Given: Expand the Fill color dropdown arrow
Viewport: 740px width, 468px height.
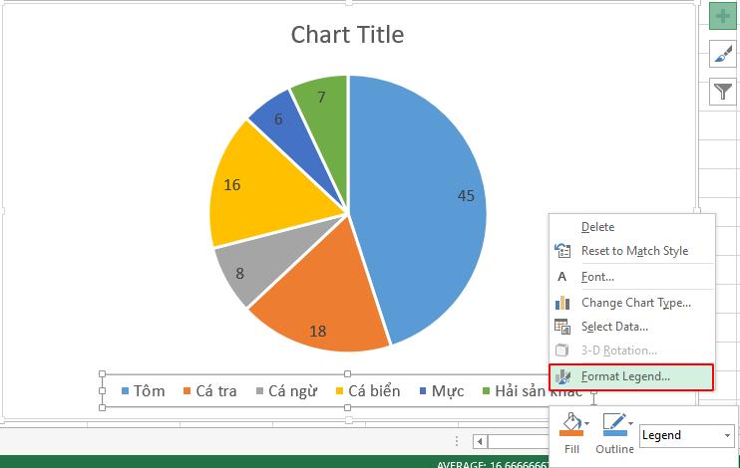Looking at the screenshot, I should [x=586, y=424].
